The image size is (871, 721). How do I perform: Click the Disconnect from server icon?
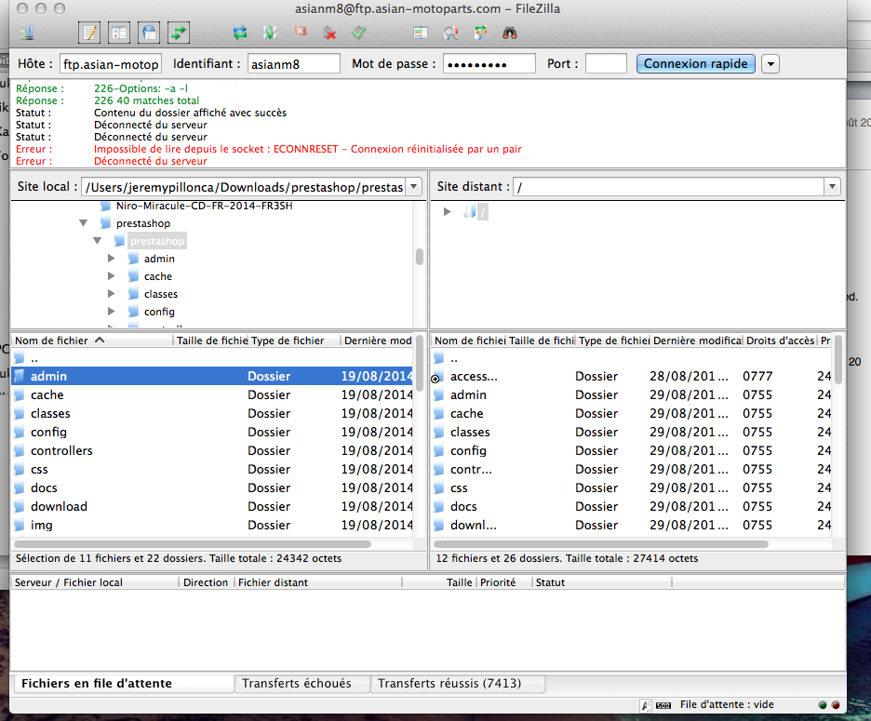coord(330,33)
